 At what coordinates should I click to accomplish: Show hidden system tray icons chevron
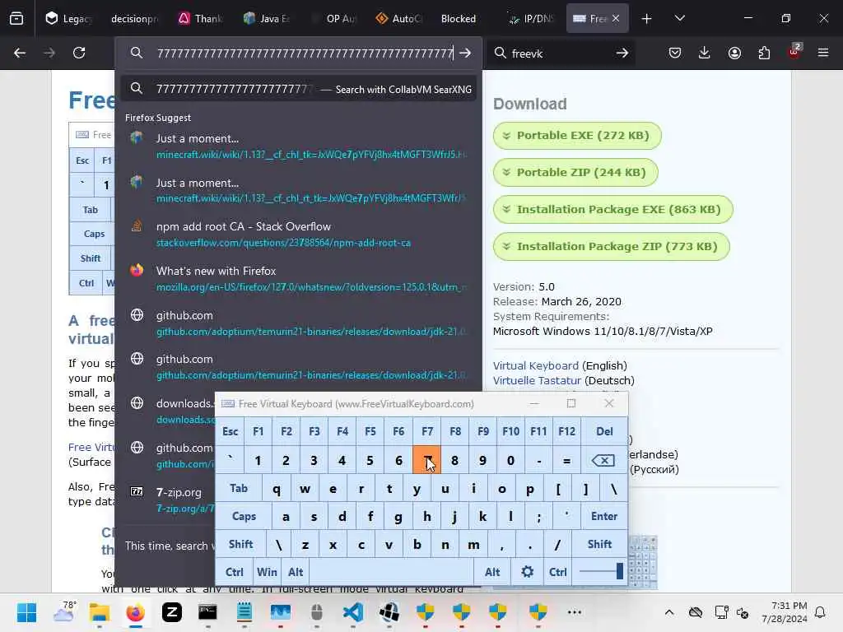click(x=668, y=612)
